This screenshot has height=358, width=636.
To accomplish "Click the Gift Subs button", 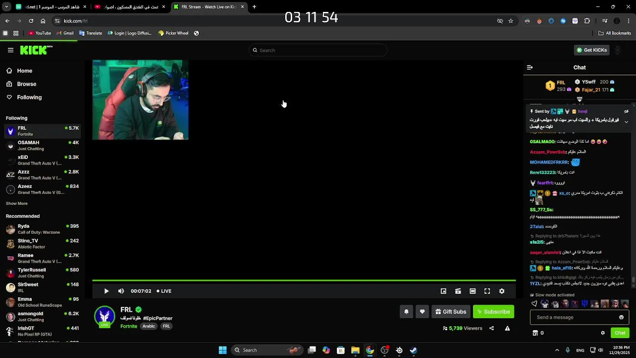I will click(x=451, y=312).
